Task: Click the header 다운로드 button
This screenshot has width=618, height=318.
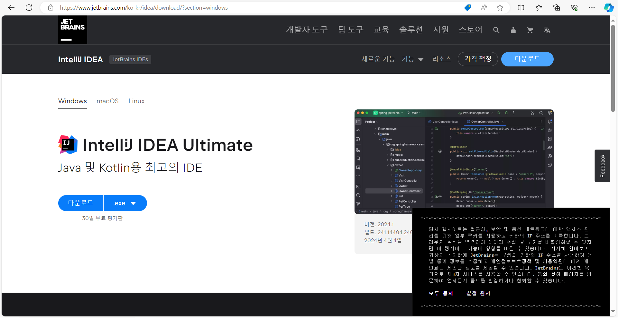Action: pyautogui.click(x=527, y=59)
